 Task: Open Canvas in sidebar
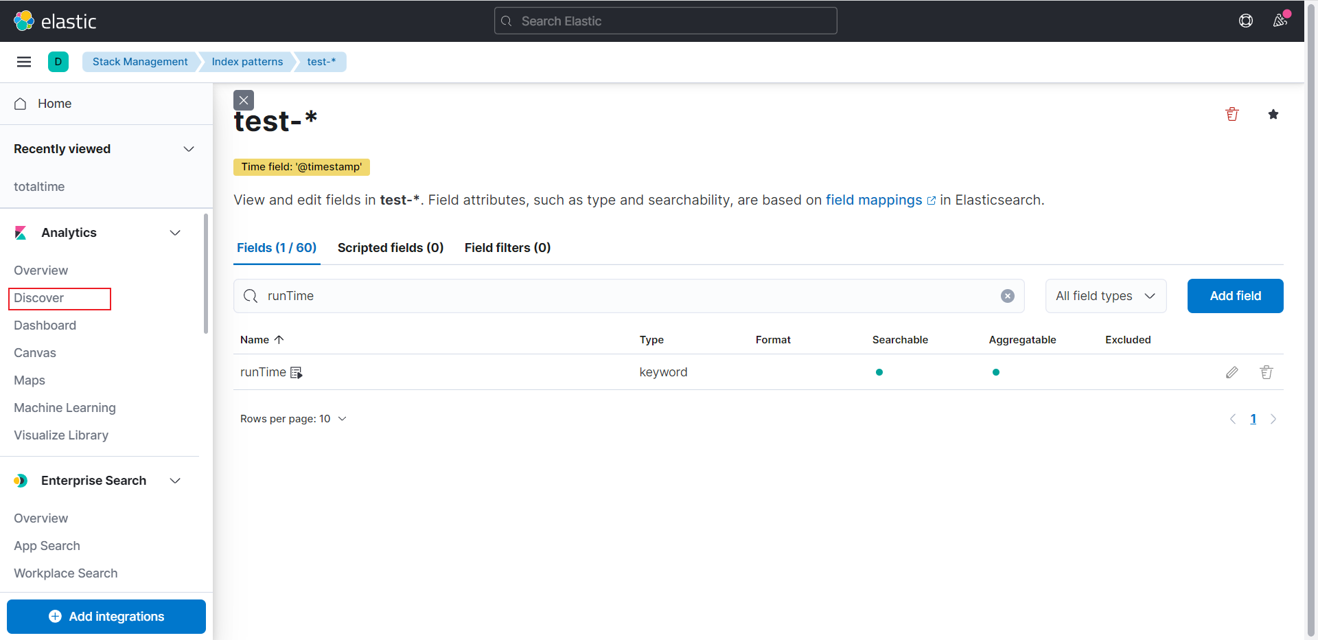(x=35, y=353)
